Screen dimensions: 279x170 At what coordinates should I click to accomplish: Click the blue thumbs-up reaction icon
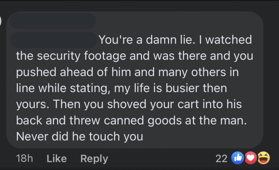(238, 158)
